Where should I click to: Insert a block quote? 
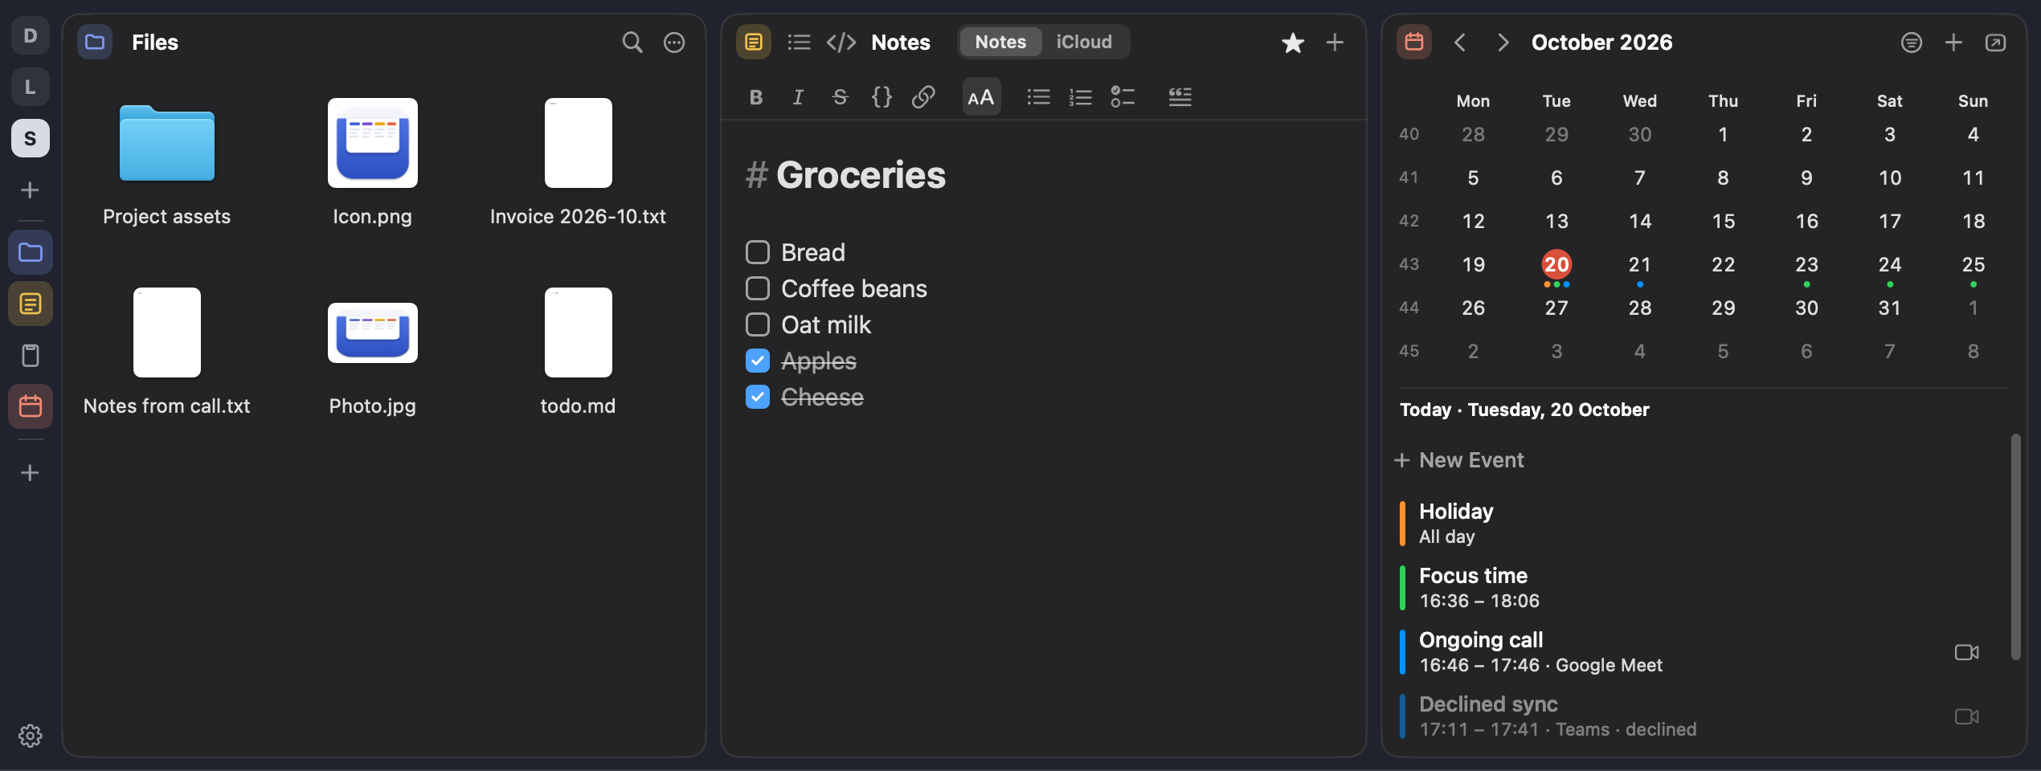coord(1180,97)
